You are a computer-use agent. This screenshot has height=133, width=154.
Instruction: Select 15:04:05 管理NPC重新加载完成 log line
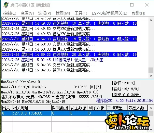(x=49, y=70)
